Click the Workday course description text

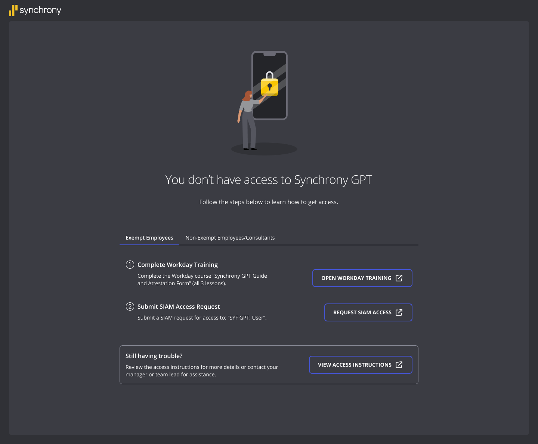pos(202,280)
